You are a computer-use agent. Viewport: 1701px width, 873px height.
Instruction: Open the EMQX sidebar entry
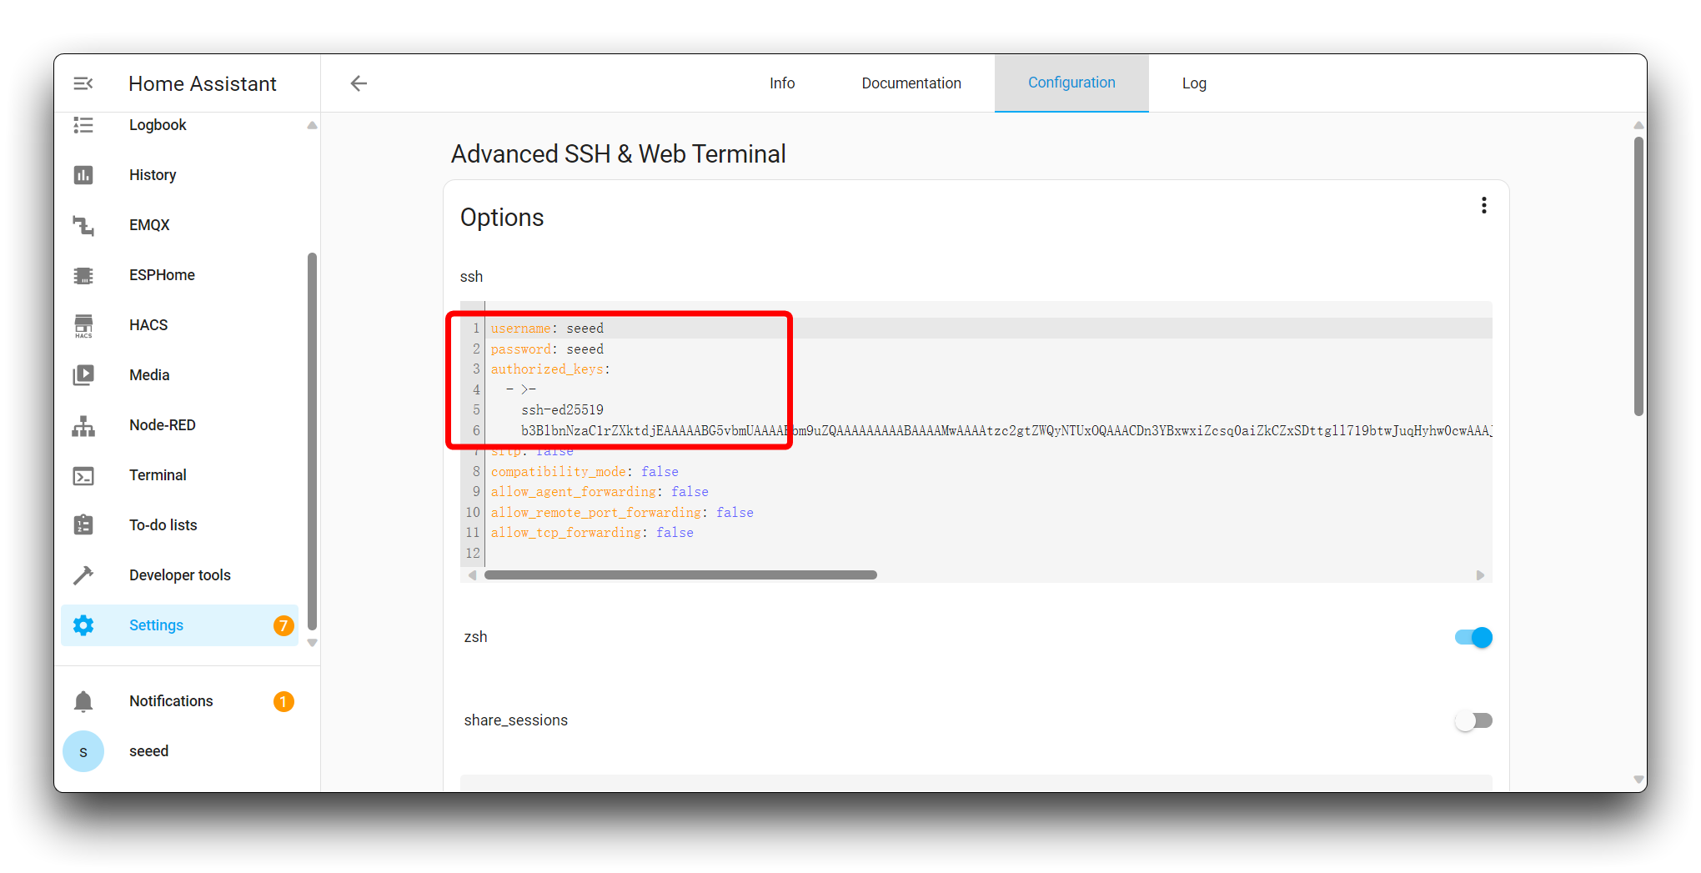pos(179,225)
